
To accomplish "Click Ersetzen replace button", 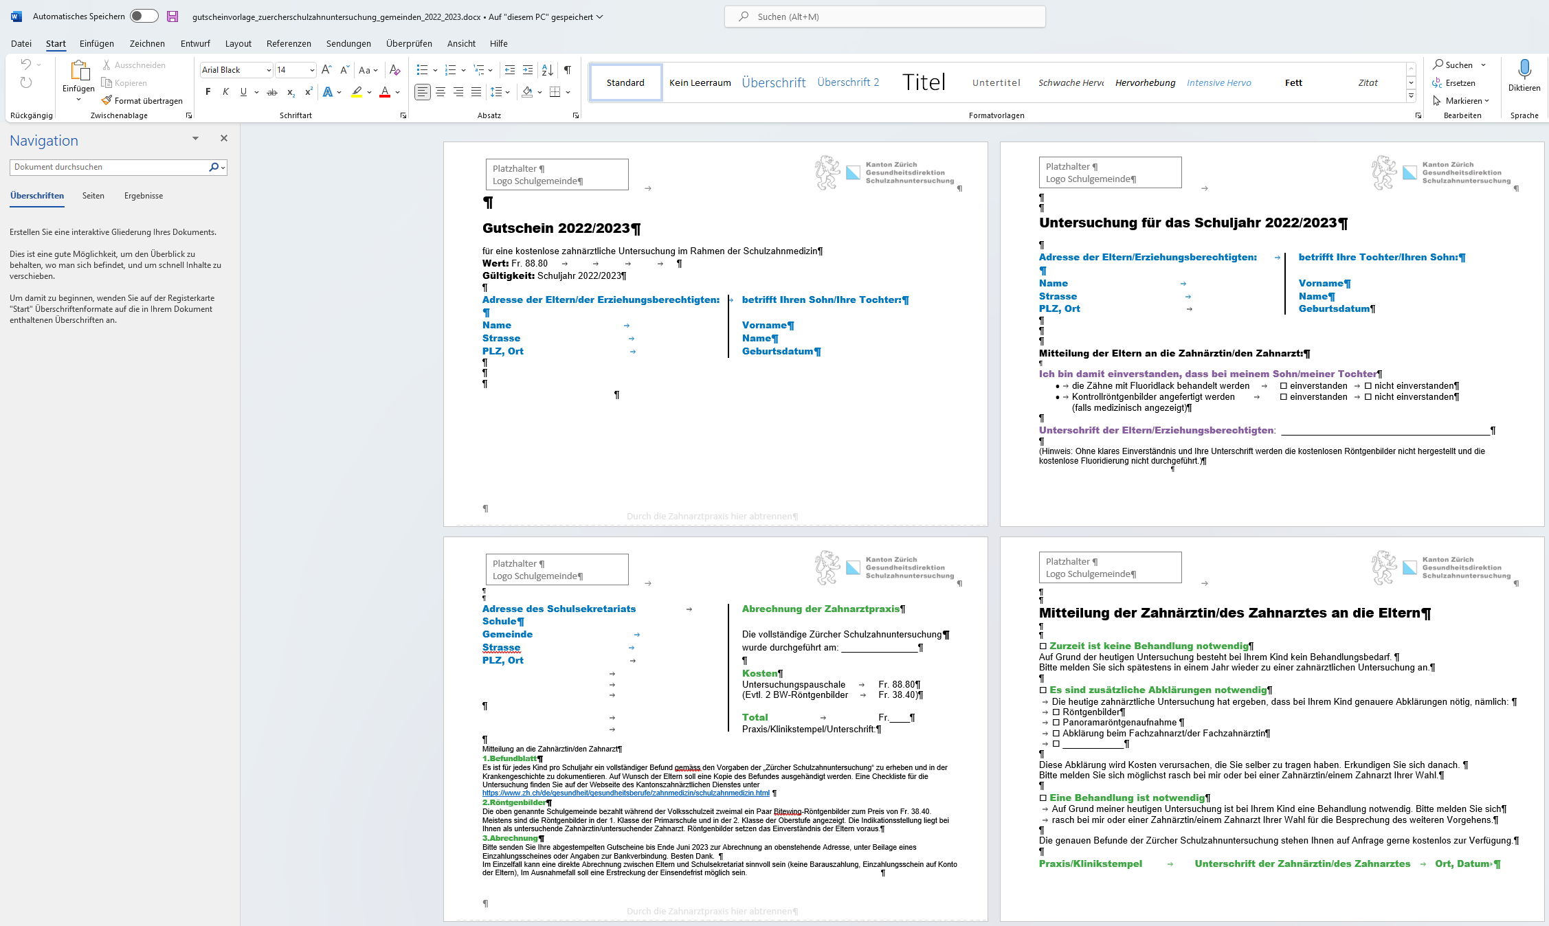I will pyautogui.click(x=1453, y=82).
